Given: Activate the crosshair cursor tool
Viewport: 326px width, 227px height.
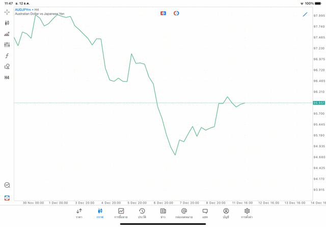Looking at the screenshot, I should click(x=7, y=12).
